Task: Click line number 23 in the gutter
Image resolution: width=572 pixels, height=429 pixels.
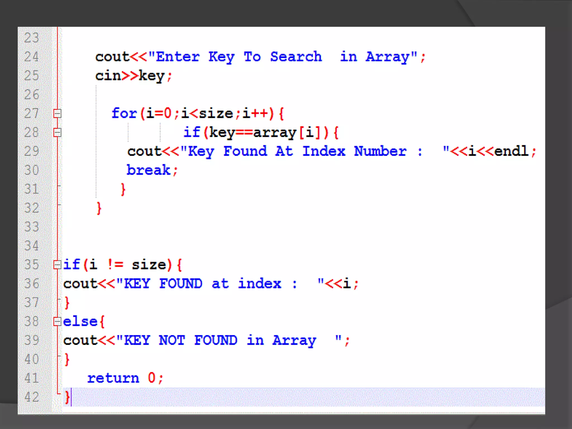Action: coord(31,38)
